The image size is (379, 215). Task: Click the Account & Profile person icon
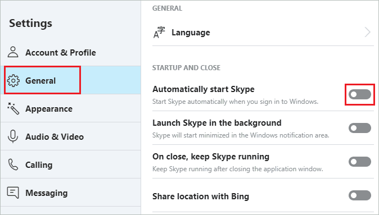13,52
